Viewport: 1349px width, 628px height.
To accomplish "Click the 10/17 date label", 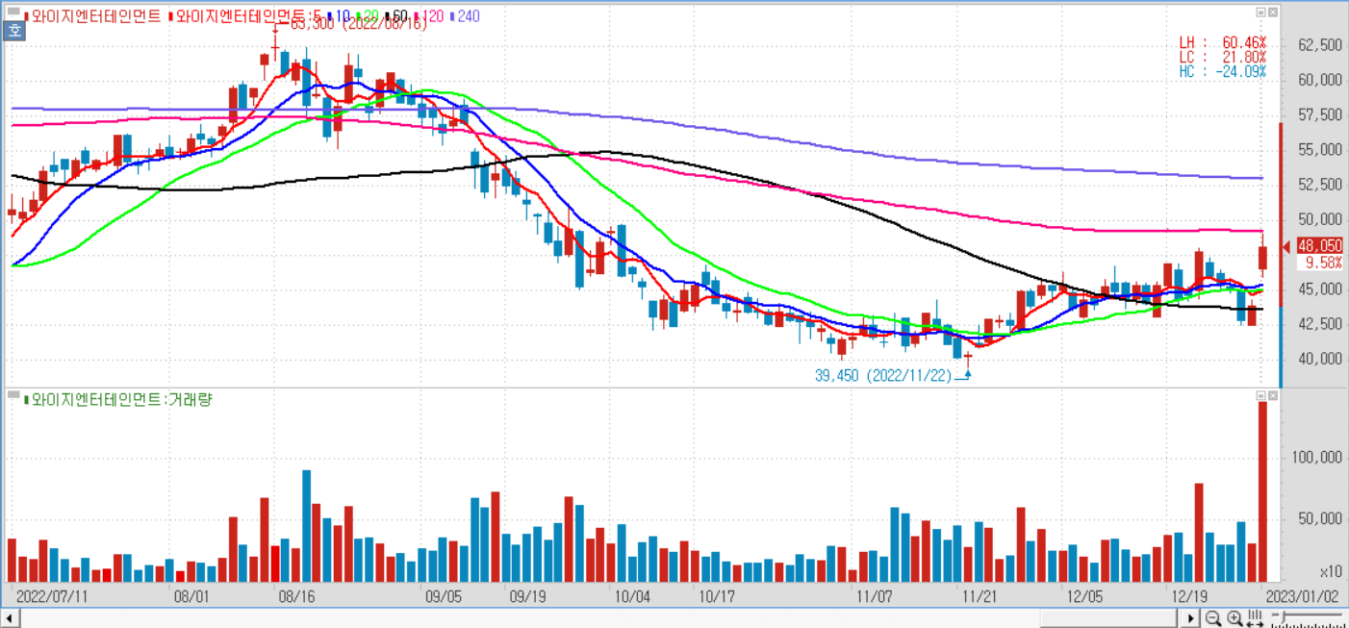I will (x=717, y=596).
